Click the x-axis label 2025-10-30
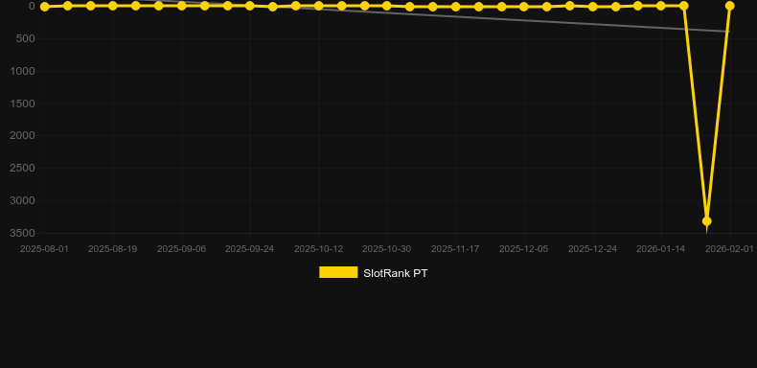Viewport: 757px width, 368px height. (x=387, y=249)
